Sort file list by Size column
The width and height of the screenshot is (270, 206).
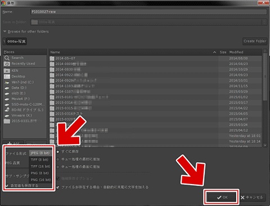pyautogui.click(x=223, y=52)
